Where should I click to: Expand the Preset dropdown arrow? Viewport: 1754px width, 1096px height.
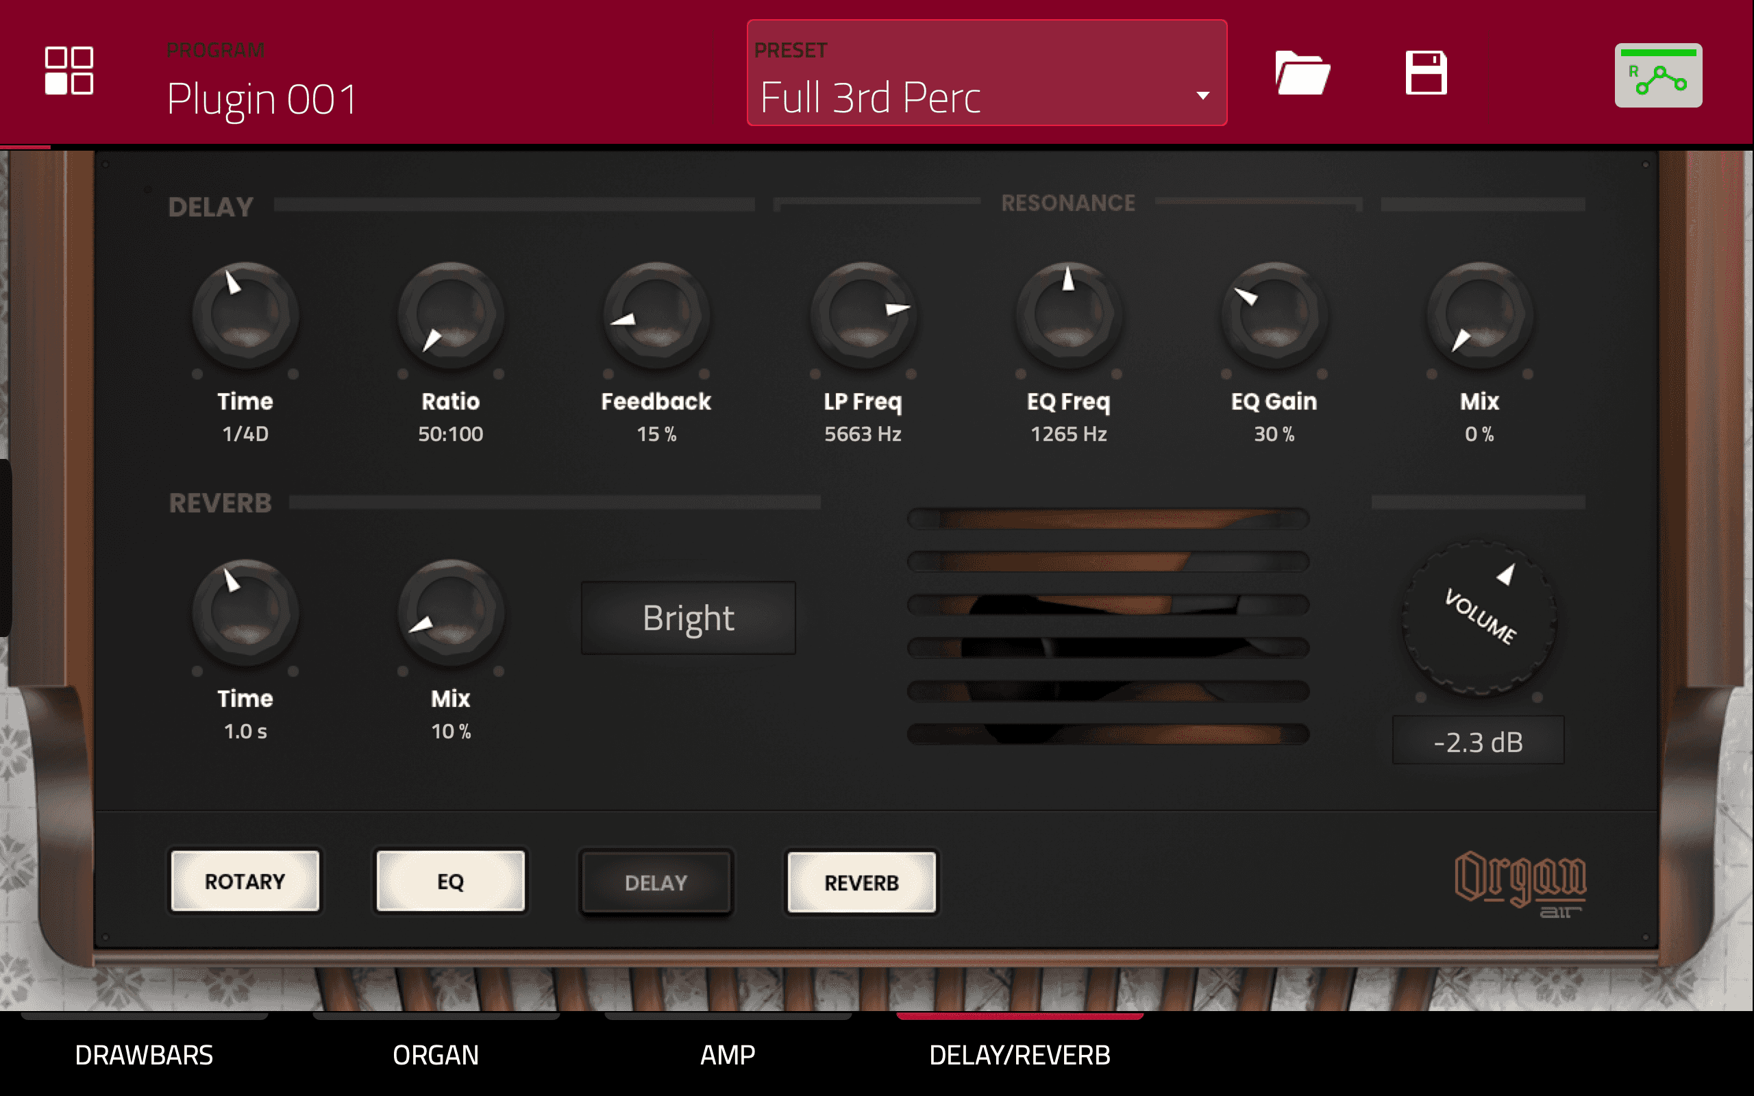tap(1202, 96)
